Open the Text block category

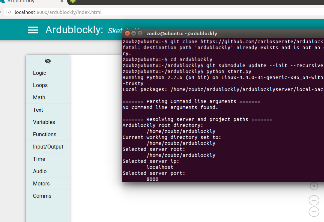click(x=48, y=110)
